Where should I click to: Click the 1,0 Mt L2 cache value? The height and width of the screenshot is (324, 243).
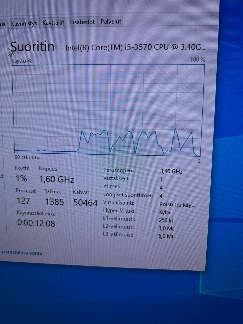(x=166, y=228)
